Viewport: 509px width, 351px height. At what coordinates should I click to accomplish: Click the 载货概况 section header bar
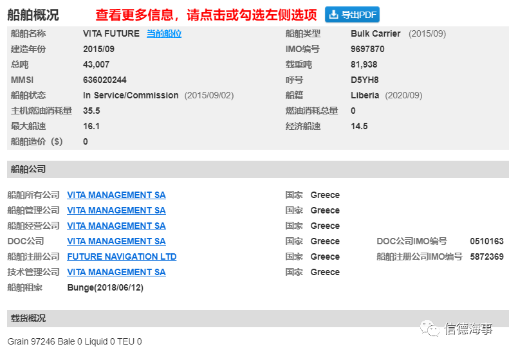click(x=257, y=318)
